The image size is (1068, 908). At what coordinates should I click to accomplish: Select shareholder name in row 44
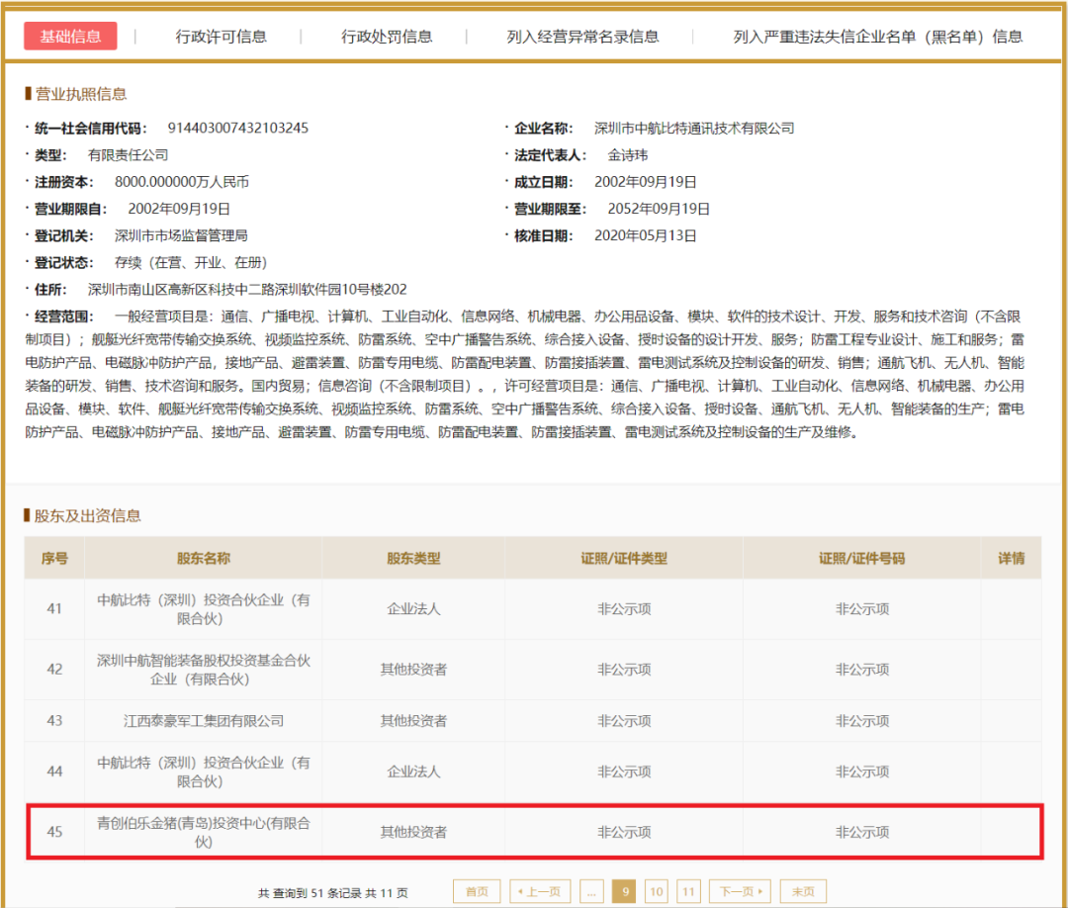click(203, 772)
